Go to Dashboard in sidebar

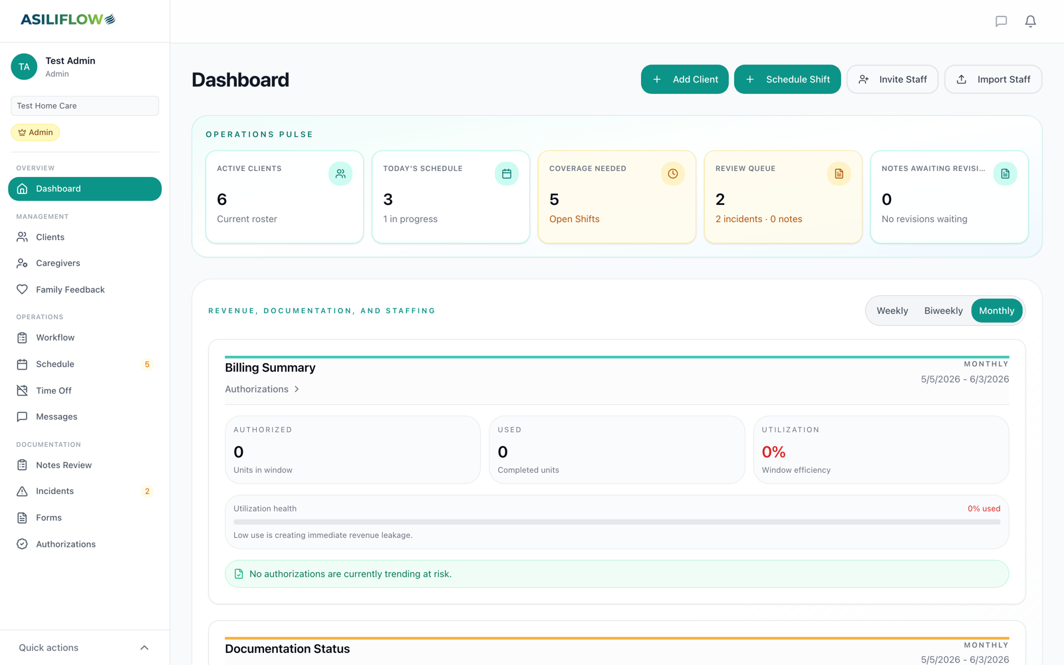point(84,189)
